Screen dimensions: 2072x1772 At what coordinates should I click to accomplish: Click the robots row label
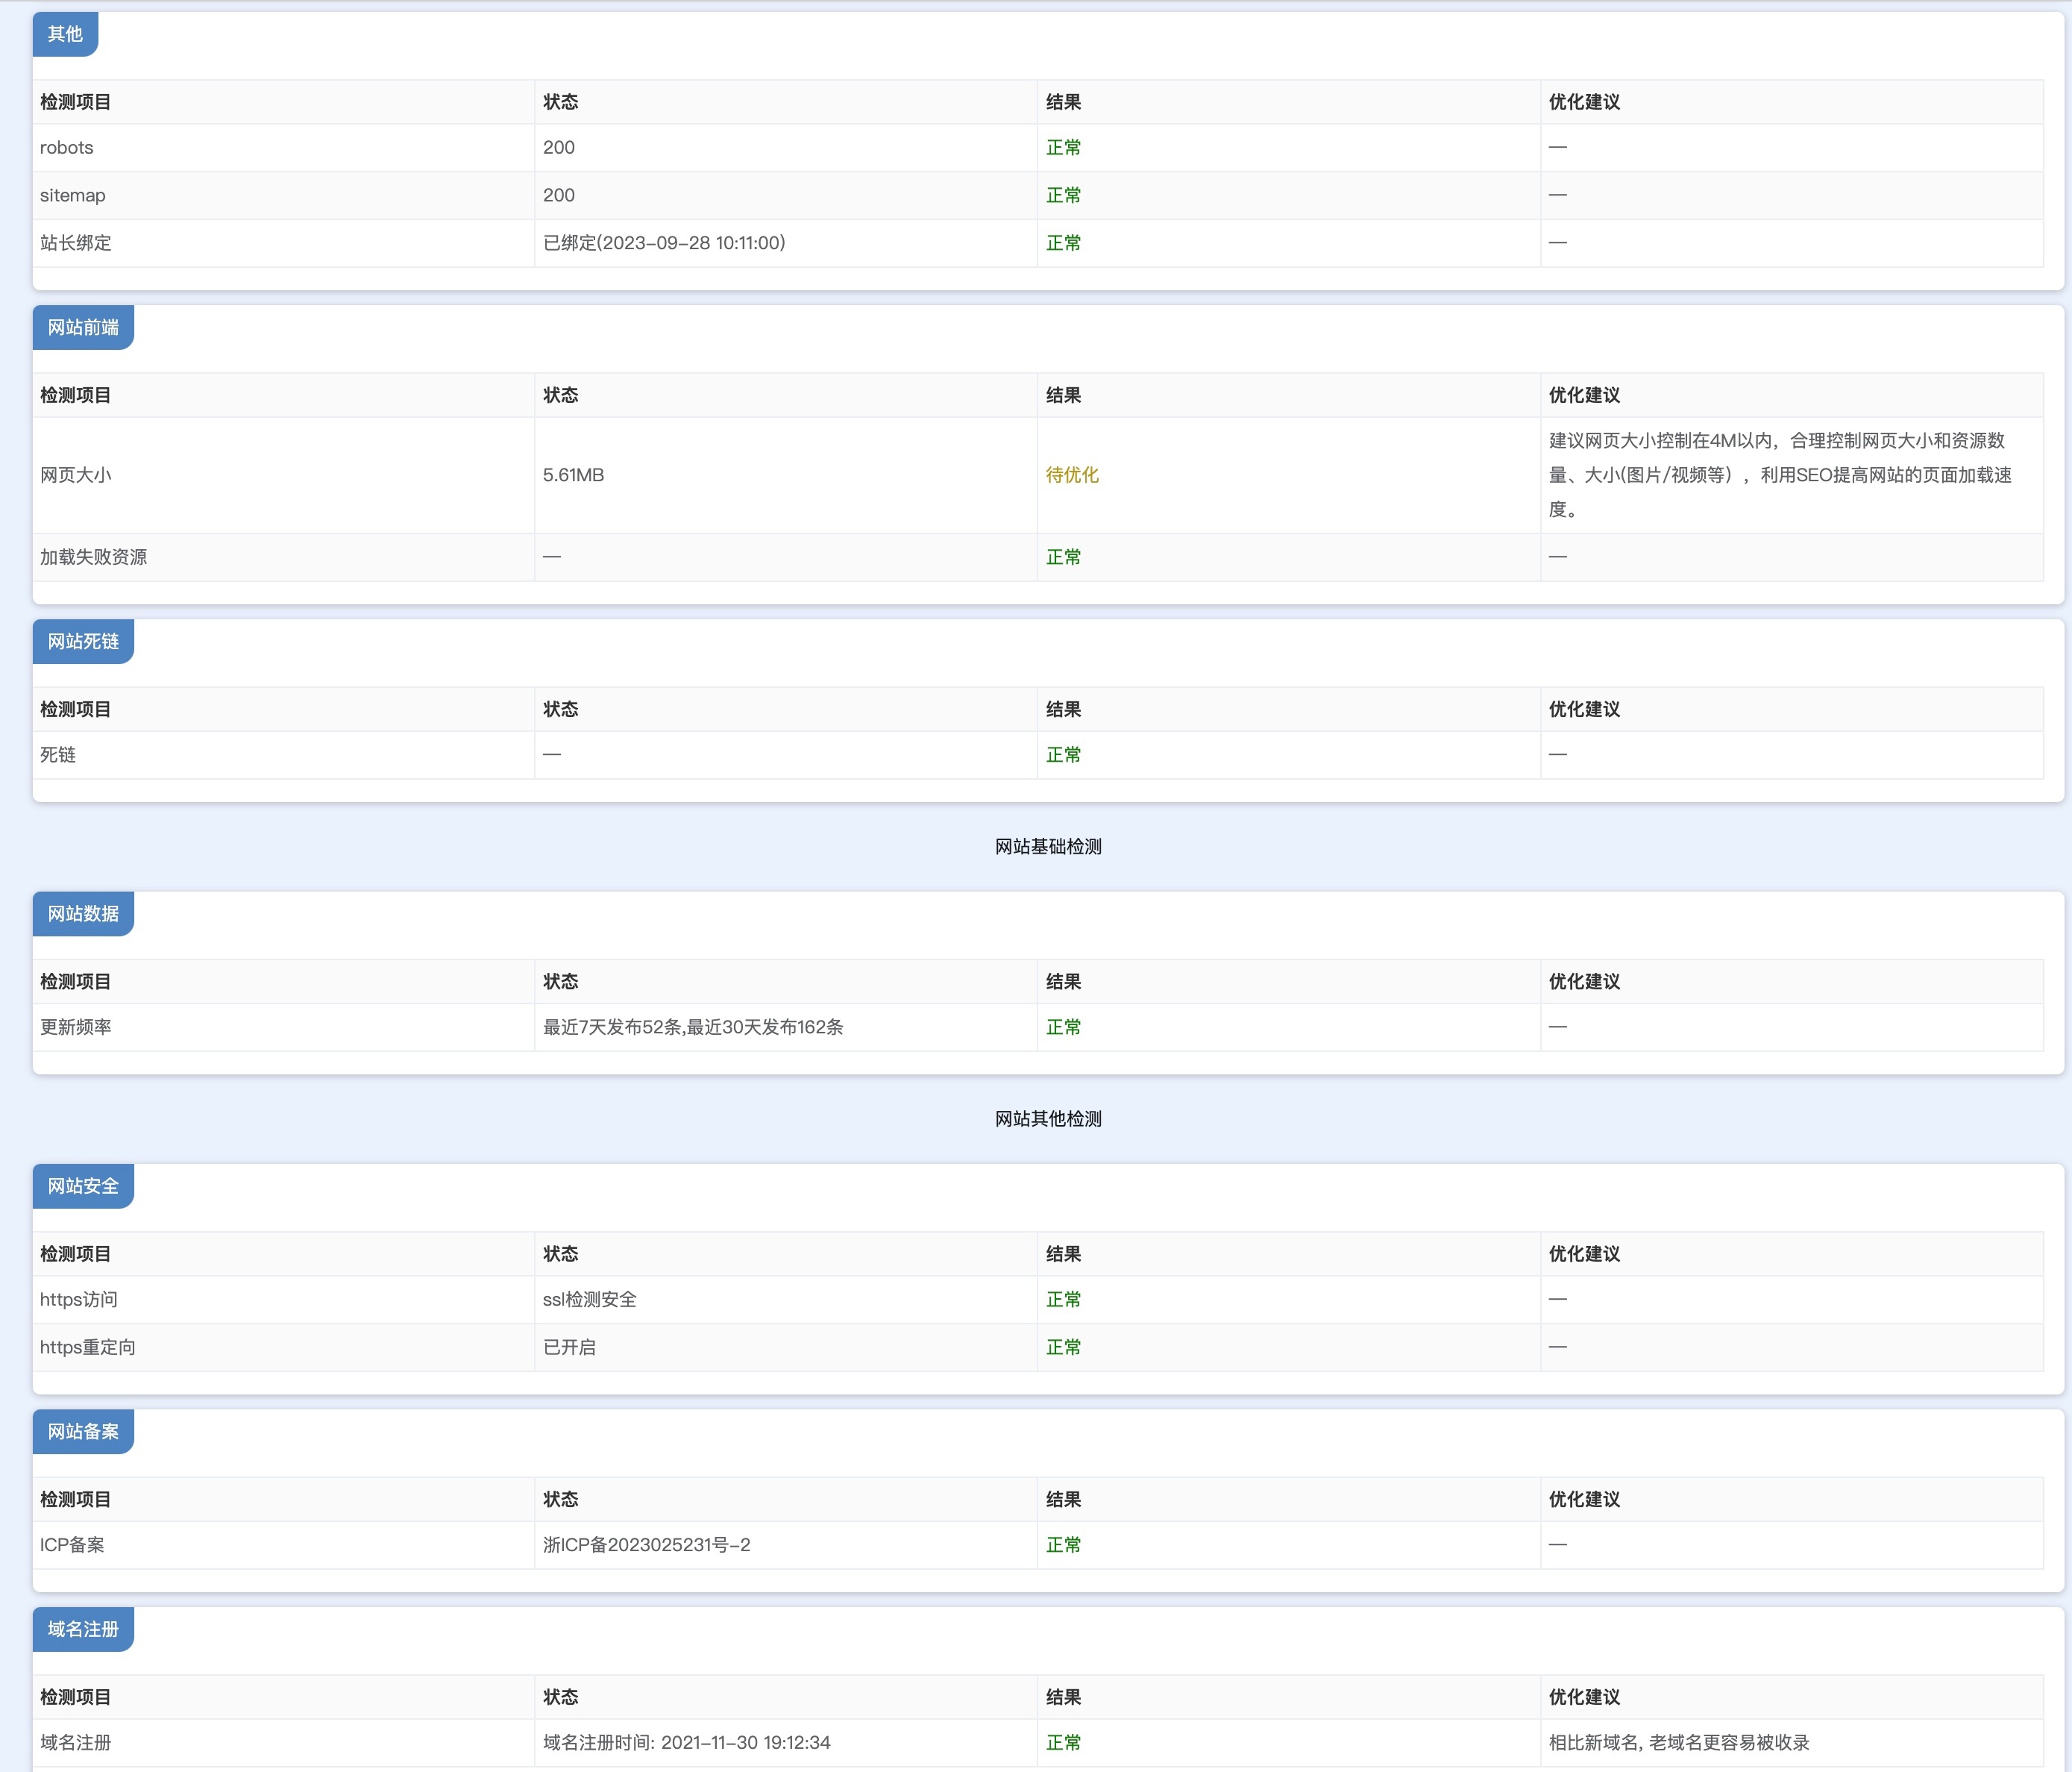coord(67,147)
